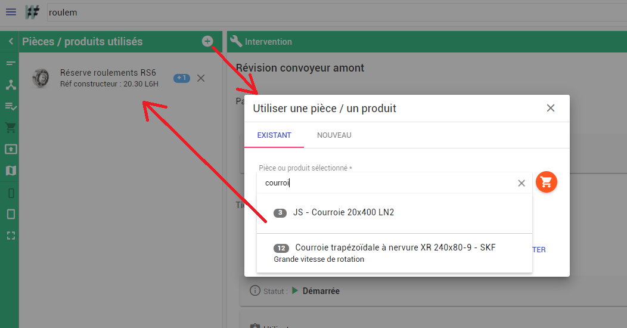Select sidebar tablet icon
Viewport: 627px width, 328px height.
click(11, 215)
